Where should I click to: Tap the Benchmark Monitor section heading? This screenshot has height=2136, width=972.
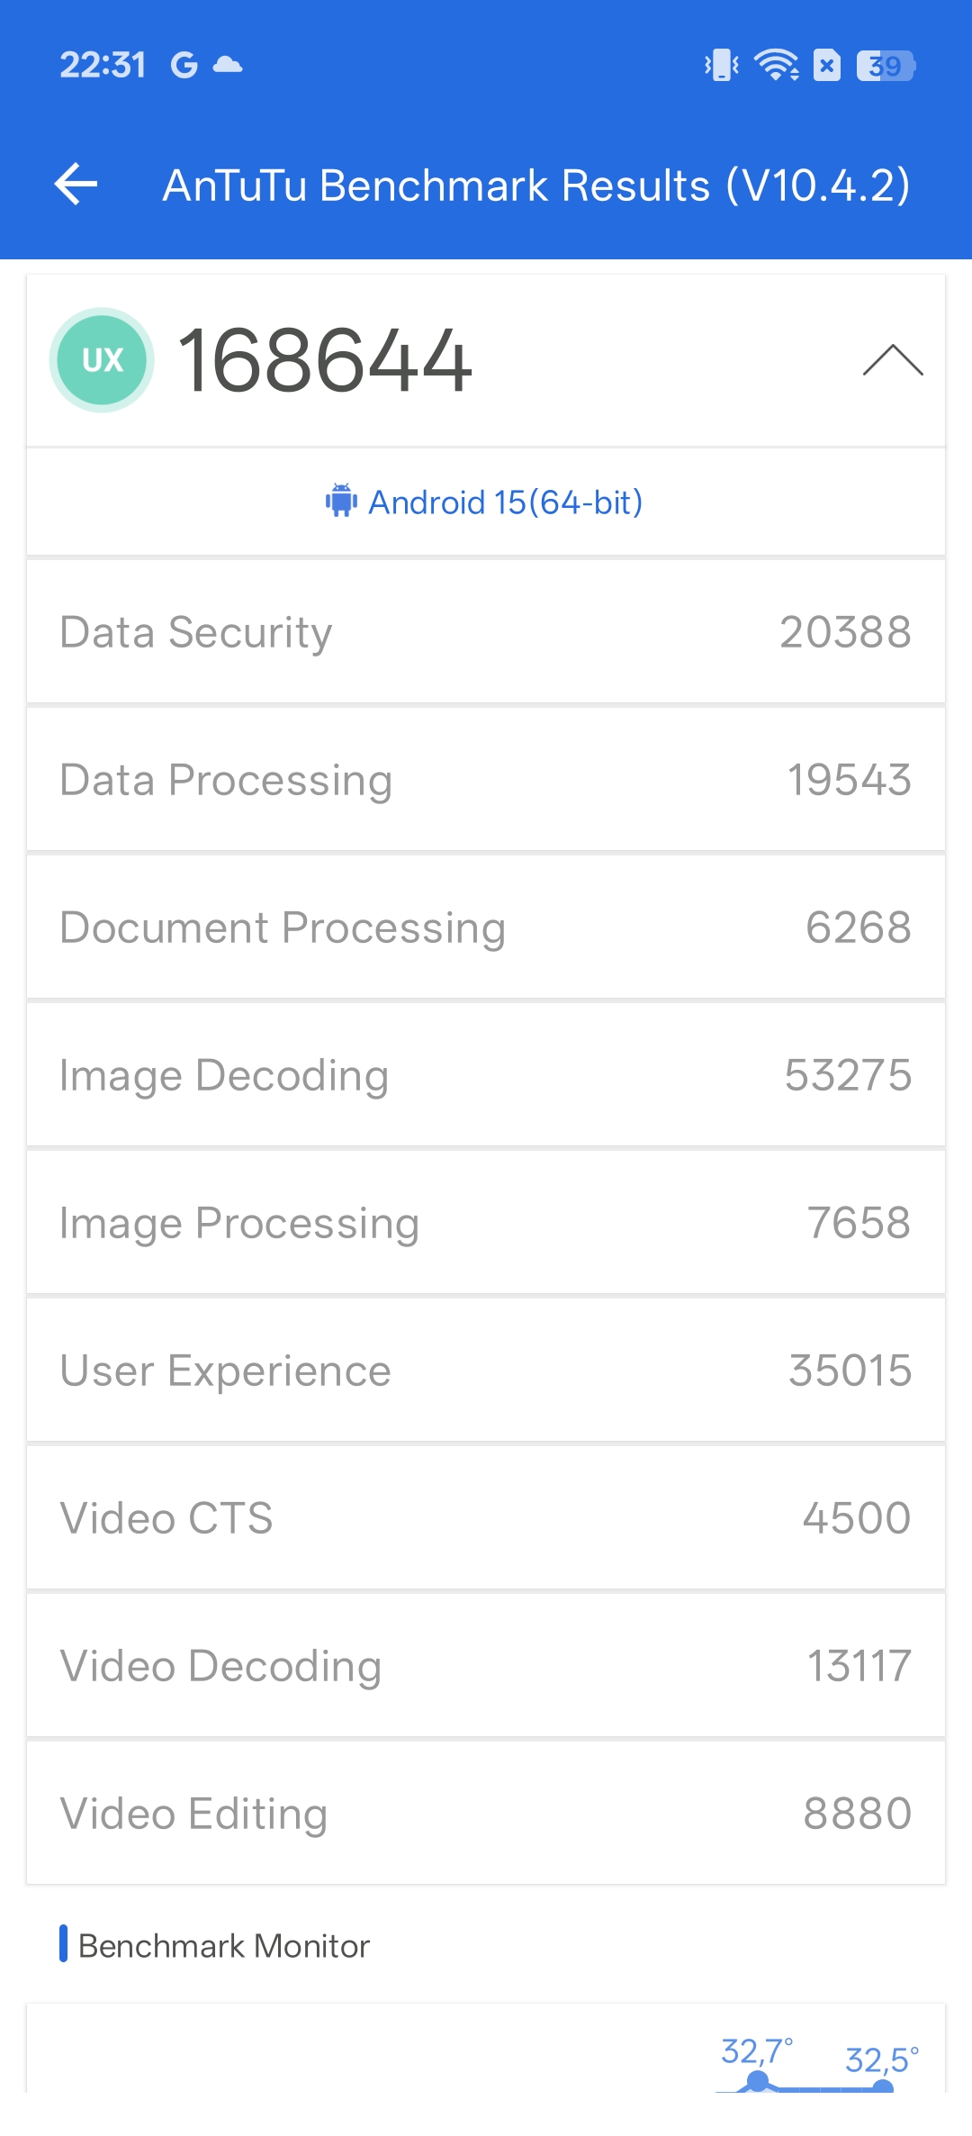224,1946
